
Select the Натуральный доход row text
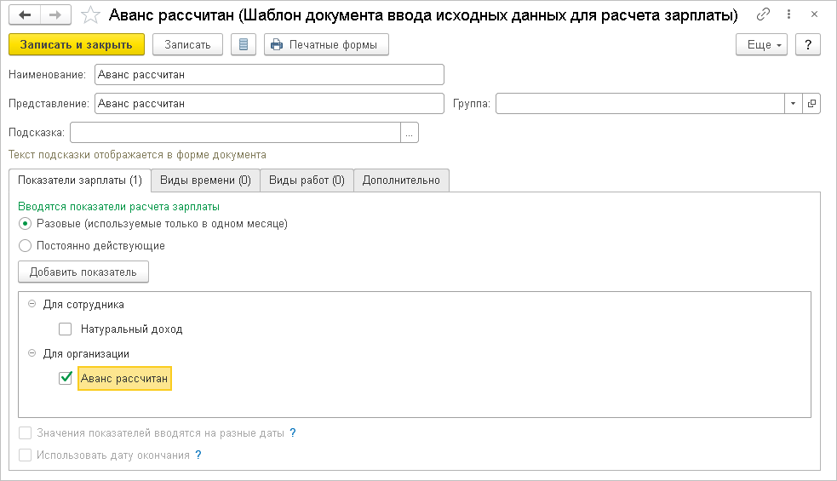coord(131,329)
